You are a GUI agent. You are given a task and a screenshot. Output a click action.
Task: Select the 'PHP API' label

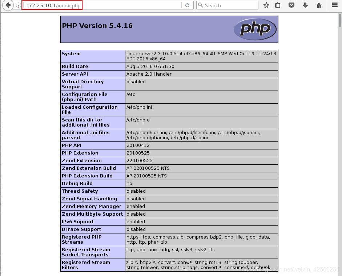[x=72, y=145]
